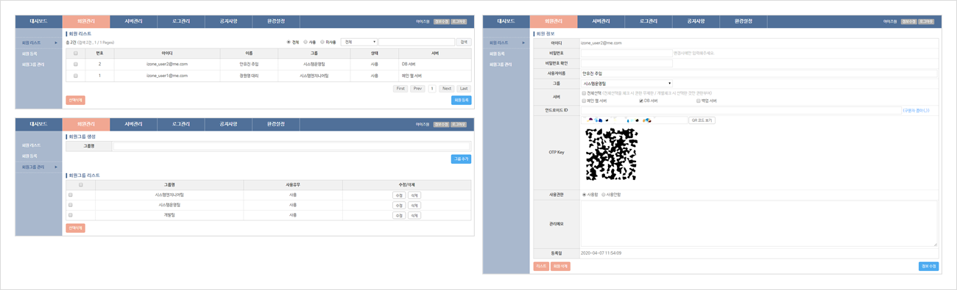This screenshot has height=290, width=957.
Task: Click 선택삭제 button in member group panel
Action: click(75, 228)
